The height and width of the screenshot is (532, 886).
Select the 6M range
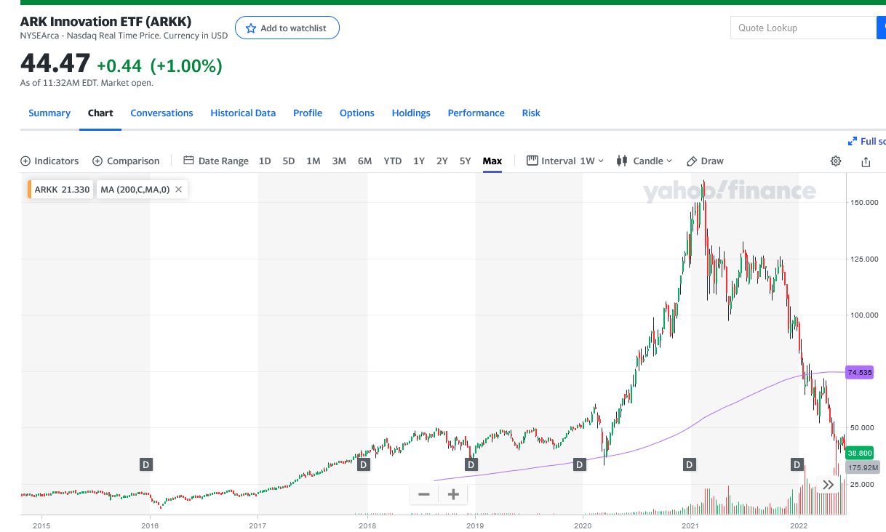click(365, 161)
